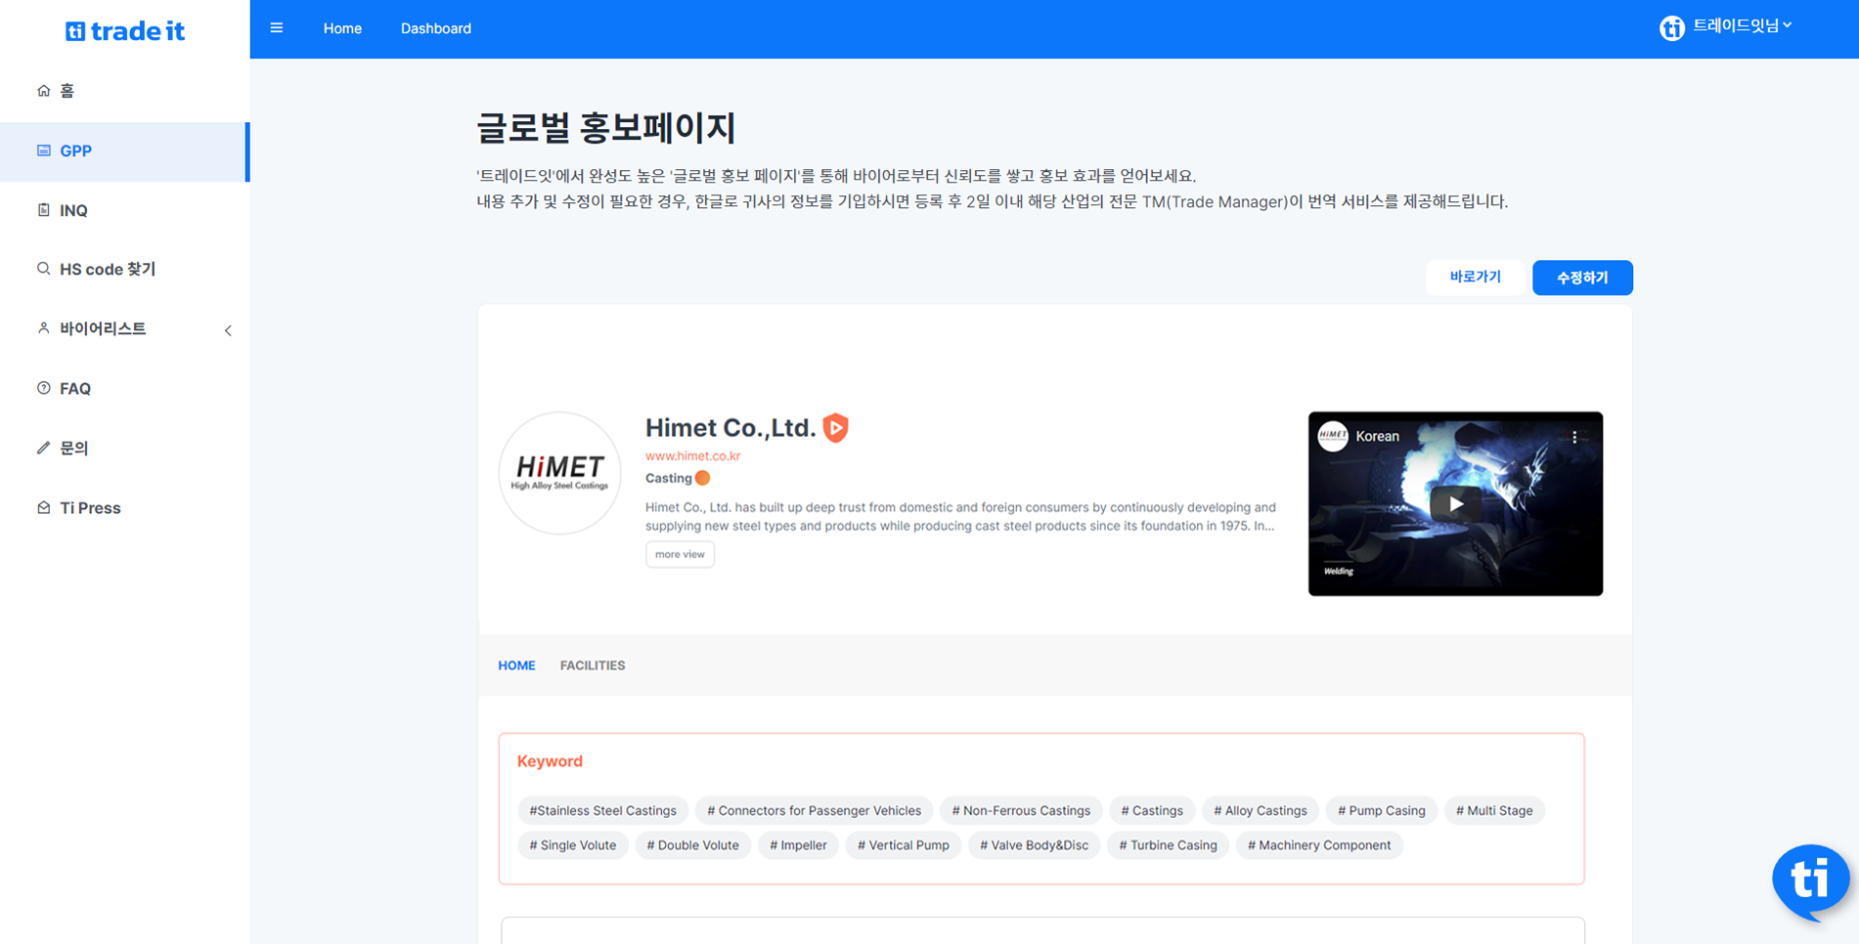Expand description with more view
The width and height of the screenshot is (1859, 944).
coord(680,554)
